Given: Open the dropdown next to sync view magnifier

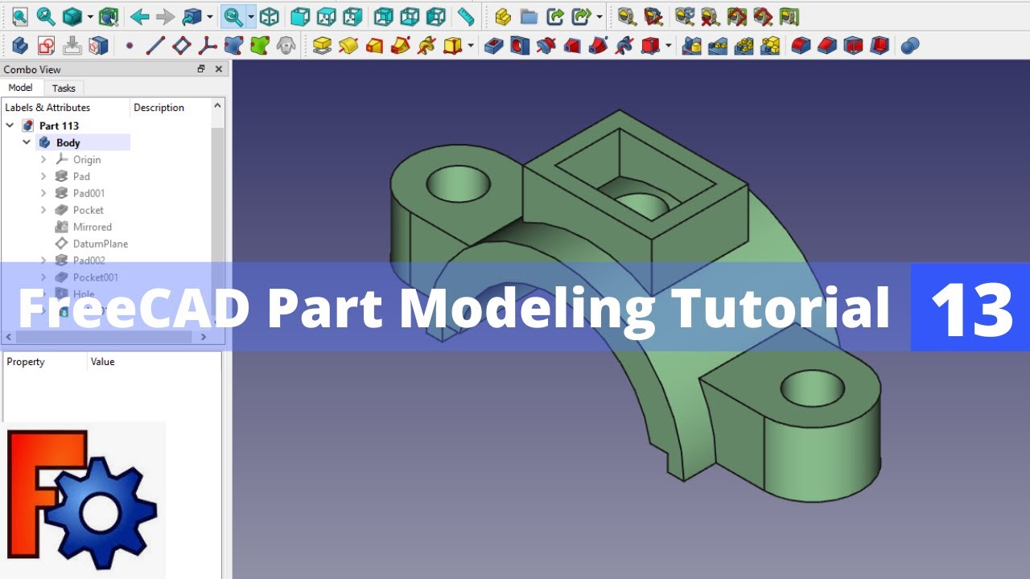Looking at the screenshot, I should tap(250, 17).
